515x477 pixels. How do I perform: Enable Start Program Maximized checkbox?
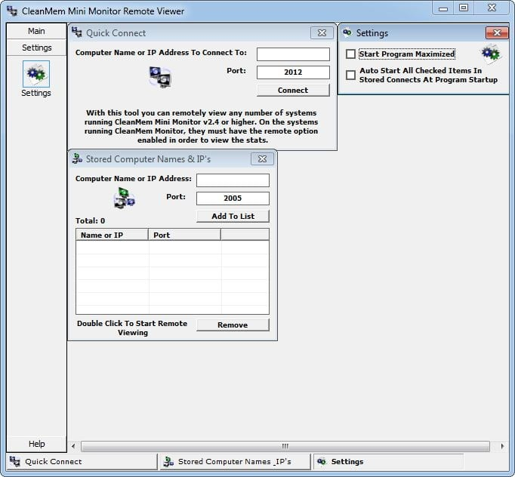(350, 54)
